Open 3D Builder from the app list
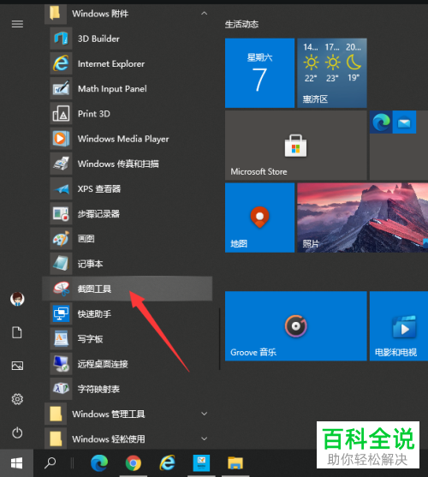Image resolution: width=428 pixels, height=477 pixels. click(x=127, y=39)
